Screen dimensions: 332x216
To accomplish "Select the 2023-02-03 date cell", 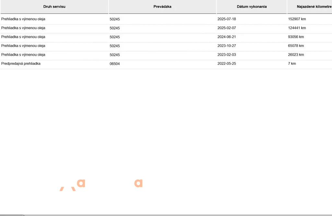I will coord(227,55).
